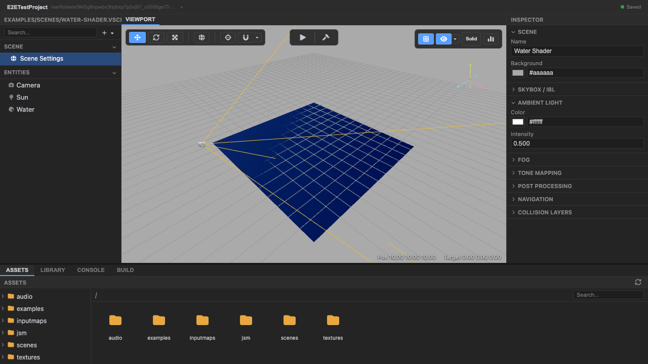The image size is (648, 364).
Task: Collapse the Scene section chevron
Action: click(x=114, y=47)
